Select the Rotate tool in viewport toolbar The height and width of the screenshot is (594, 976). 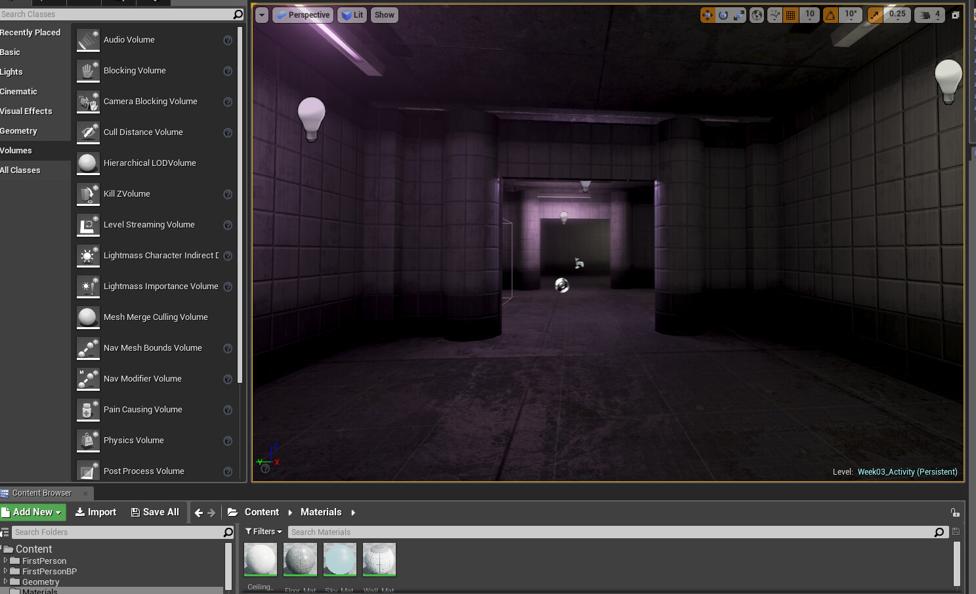(x=723, y=14)
